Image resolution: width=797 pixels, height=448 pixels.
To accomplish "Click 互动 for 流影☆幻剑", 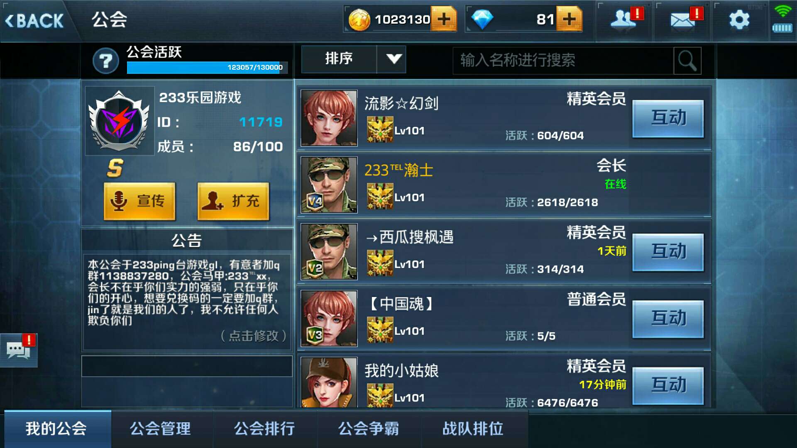I will pyautogui.click(x=668, y=119).
